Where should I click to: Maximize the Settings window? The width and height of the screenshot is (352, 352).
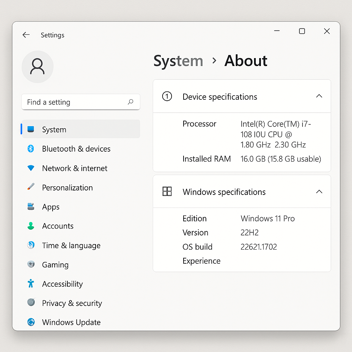pyautogui.click(x=302, y=31)
